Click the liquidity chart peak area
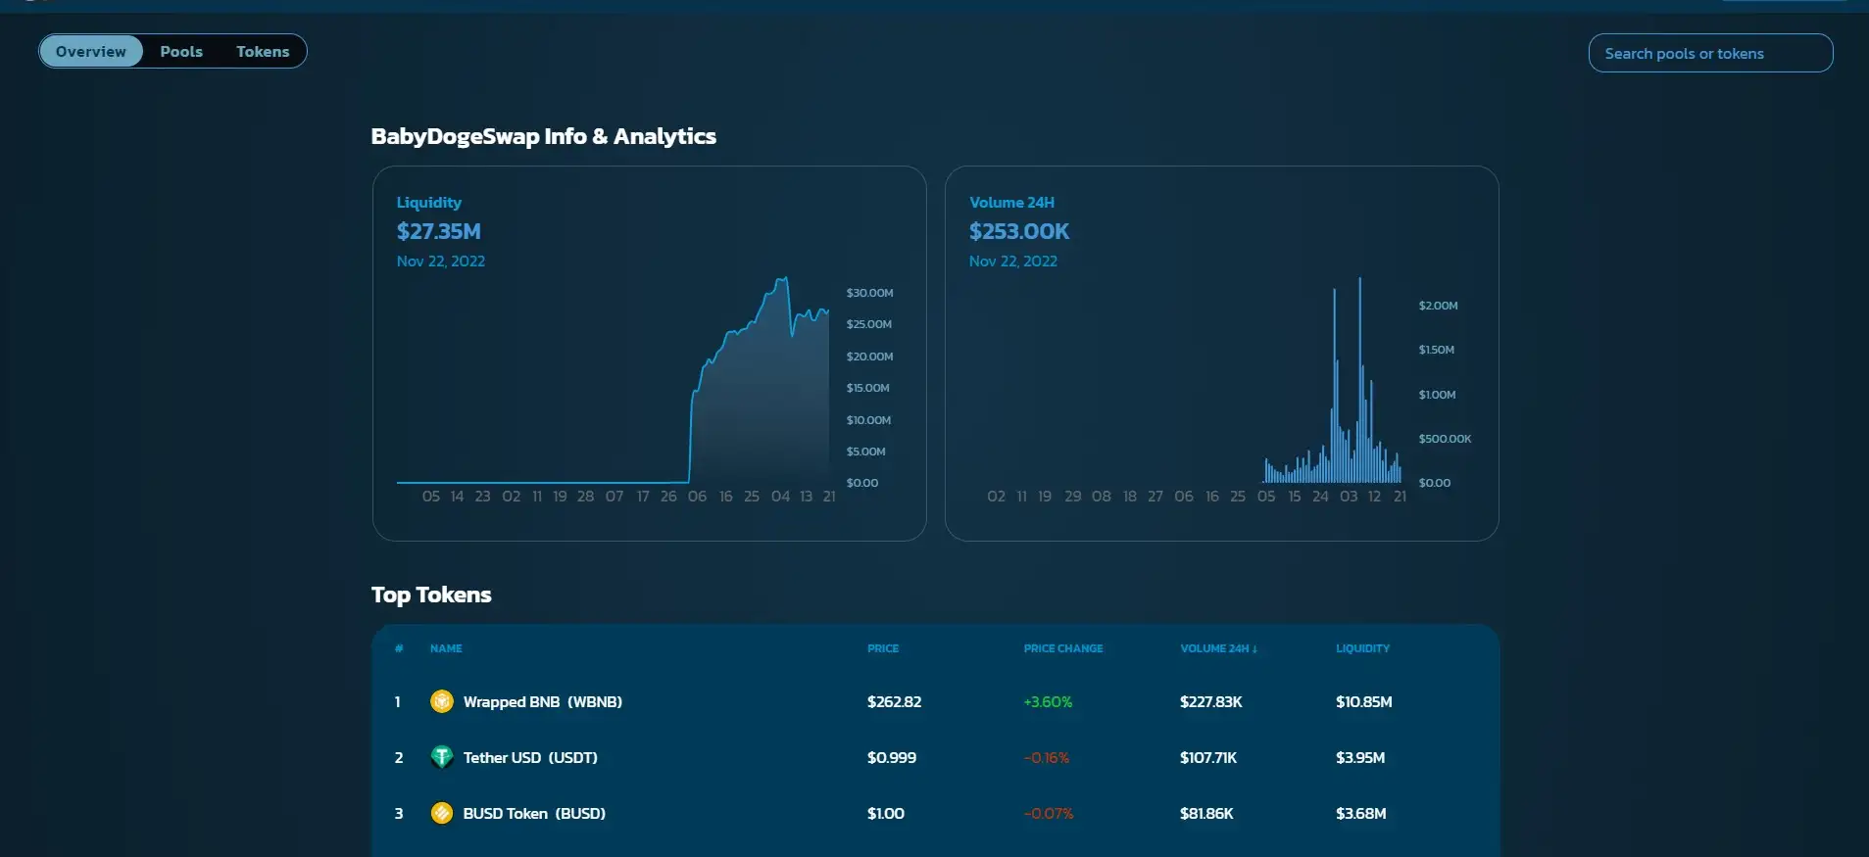 [x=782, y=284]
